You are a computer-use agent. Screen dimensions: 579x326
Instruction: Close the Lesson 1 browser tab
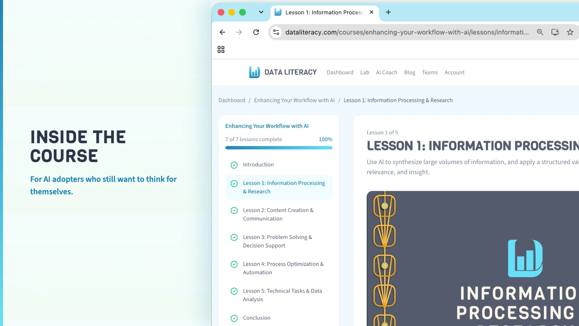pyautogui.click(x=371, y=12)
